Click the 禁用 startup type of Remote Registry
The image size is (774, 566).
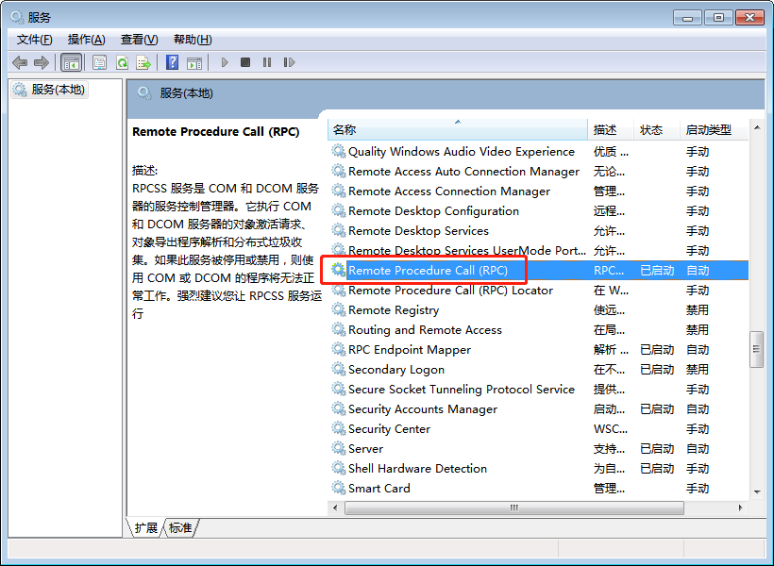(697, 310)
